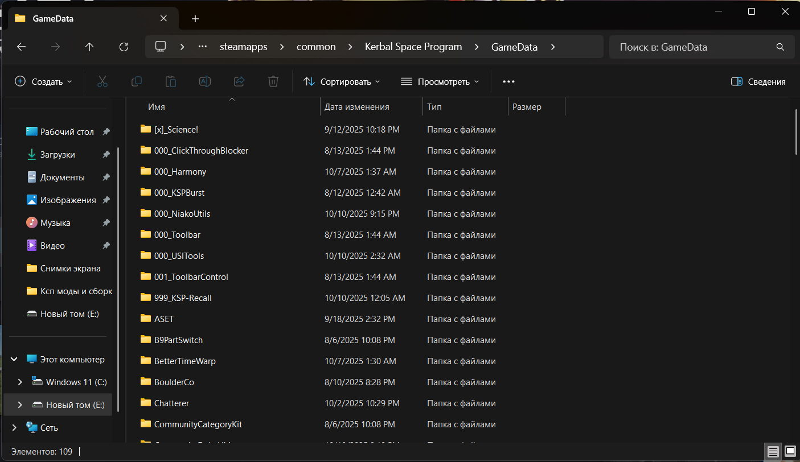Expand chevron after steamapps in address bar
The image size is (800, 462).
click(281, 47)
